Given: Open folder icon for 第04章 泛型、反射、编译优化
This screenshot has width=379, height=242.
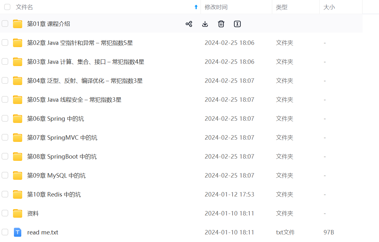Looking at the screenshot, I should [x=18, y=81].
